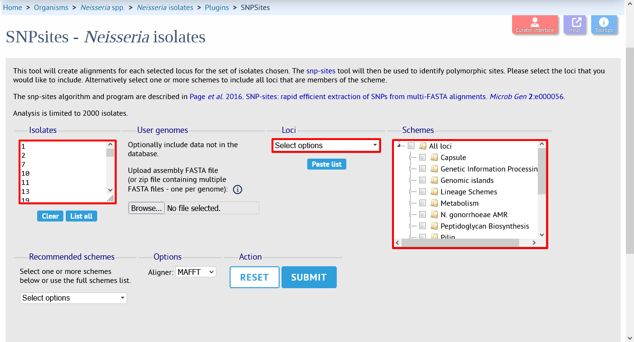This screenshot has width=634, height=342.
Task: Click the All loci folder icon
Action: pyautogui.click(x=423, y=146)
